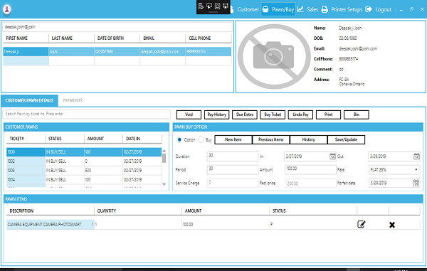Image resolution: width=427 pixels, height=271 pixels.
Task: Select the Buy radio button
Action: [201, 139]
